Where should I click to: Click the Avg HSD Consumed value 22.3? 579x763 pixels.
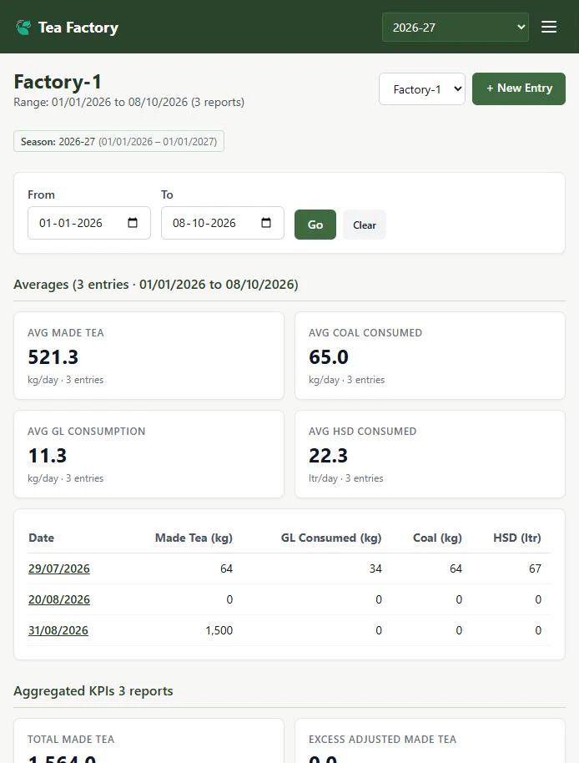click(328, 456)
